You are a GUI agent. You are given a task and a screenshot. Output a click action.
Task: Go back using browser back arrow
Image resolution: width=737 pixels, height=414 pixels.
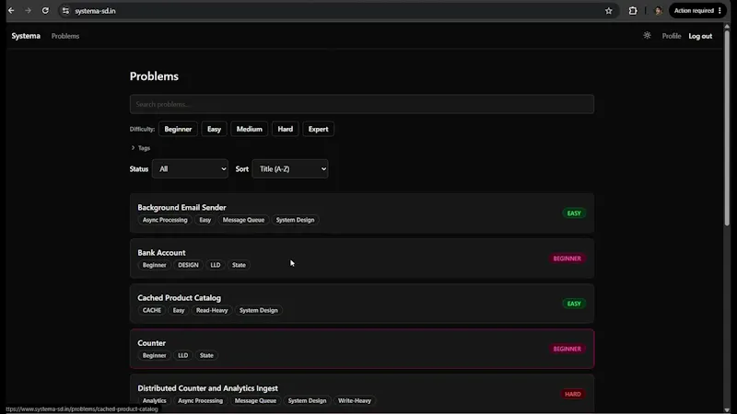11,10
